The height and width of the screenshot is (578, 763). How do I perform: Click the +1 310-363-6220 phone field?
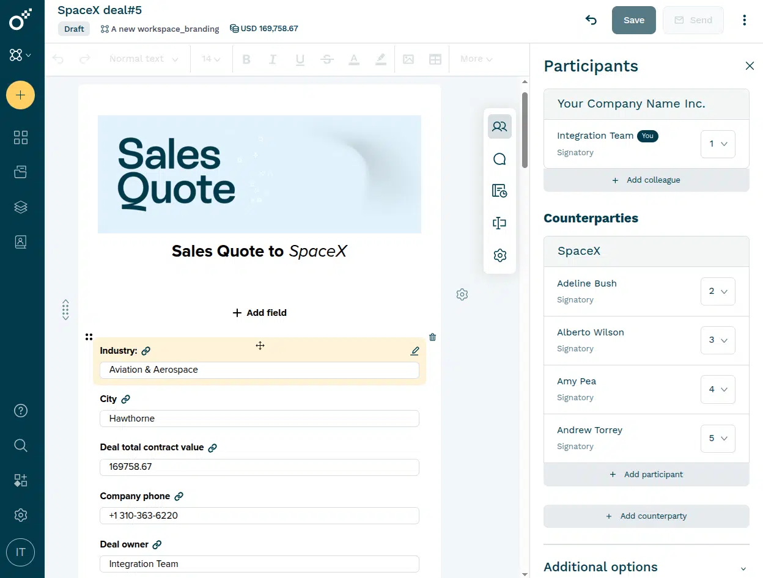coord(259,516)
